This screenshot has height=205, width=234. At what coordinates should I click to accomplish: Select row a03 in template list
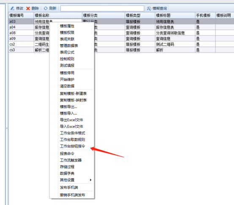tap(21, 22)
